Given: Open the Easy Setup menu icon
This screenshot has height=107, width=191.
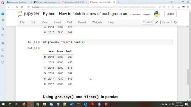Looking at the screenshot, I should coord(188,7).
